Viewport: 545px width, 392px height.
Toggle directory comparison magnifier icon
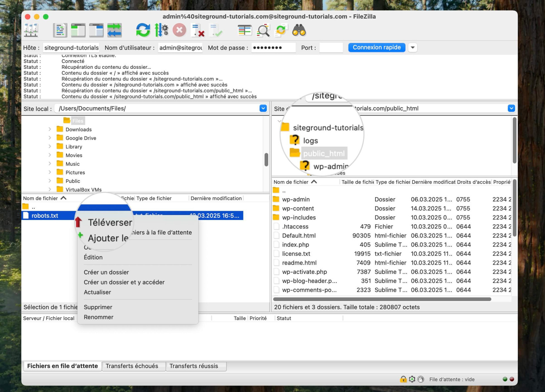263,30
